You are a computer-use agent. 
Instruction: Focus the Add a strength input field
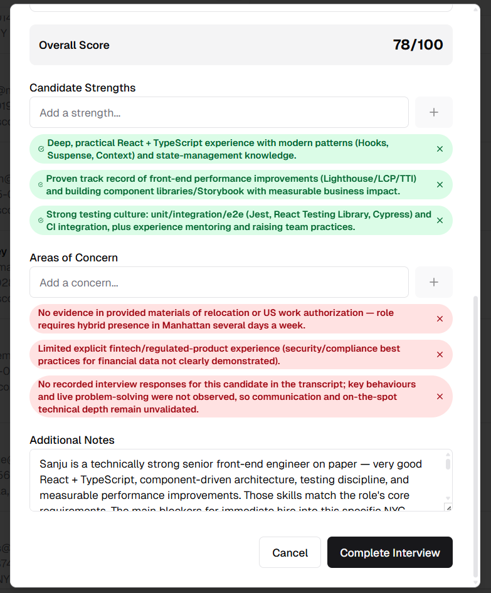click(x=219, y=113)
